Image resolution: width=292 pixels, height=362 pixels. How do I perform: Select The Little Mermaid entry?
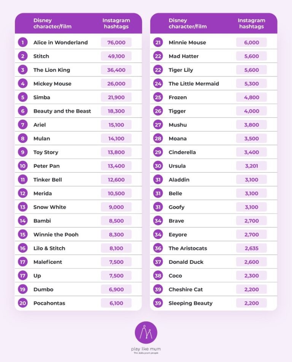pos(194,84)
